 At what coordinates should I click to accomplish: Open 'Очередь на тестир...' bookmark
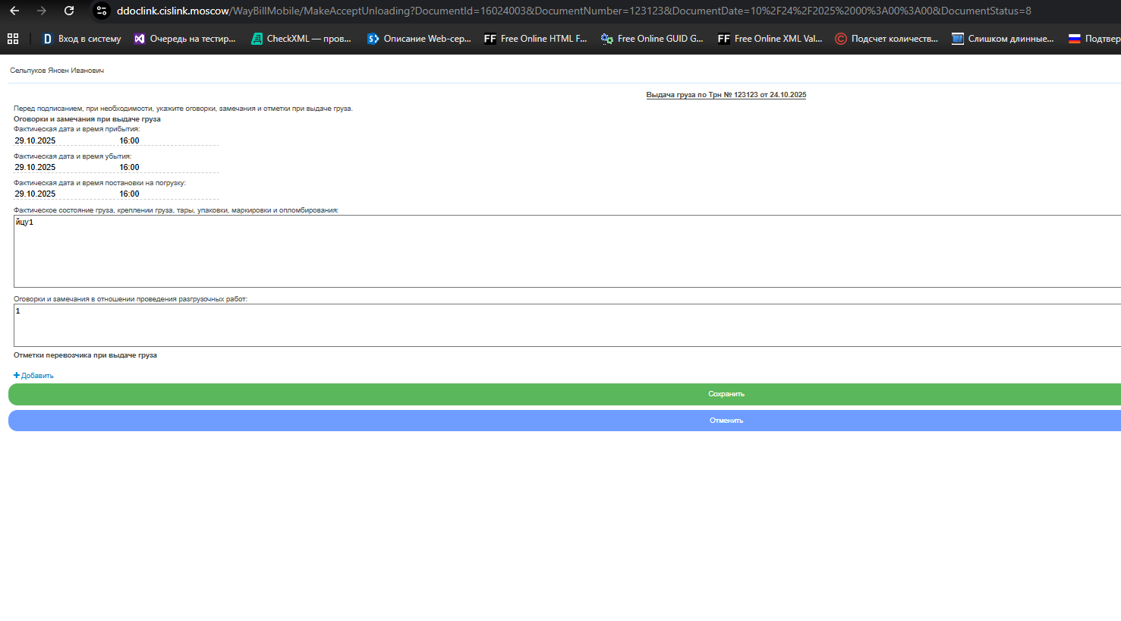coord(184,39)
